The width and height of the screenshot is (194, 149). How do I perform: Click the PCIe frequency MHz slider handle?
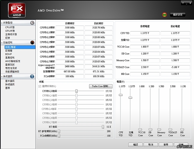coord(59,136)
